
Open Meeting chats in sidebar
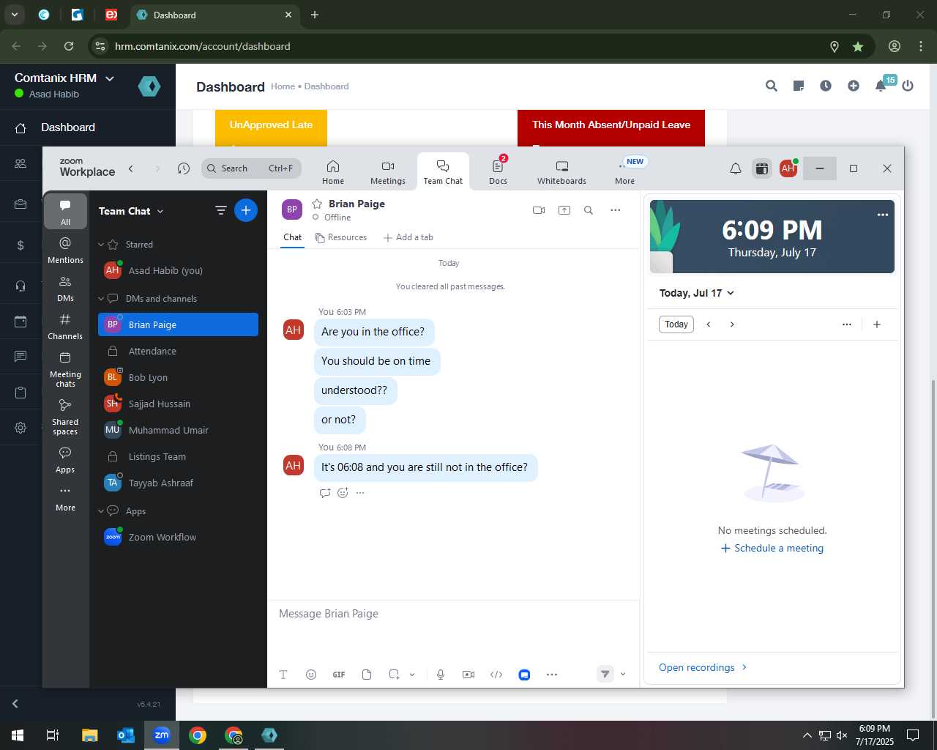click(x=65, y=369)
